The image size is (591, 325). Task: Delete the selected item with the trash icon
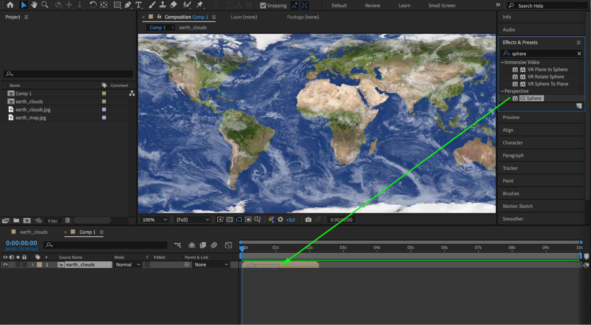click(67, 220)
